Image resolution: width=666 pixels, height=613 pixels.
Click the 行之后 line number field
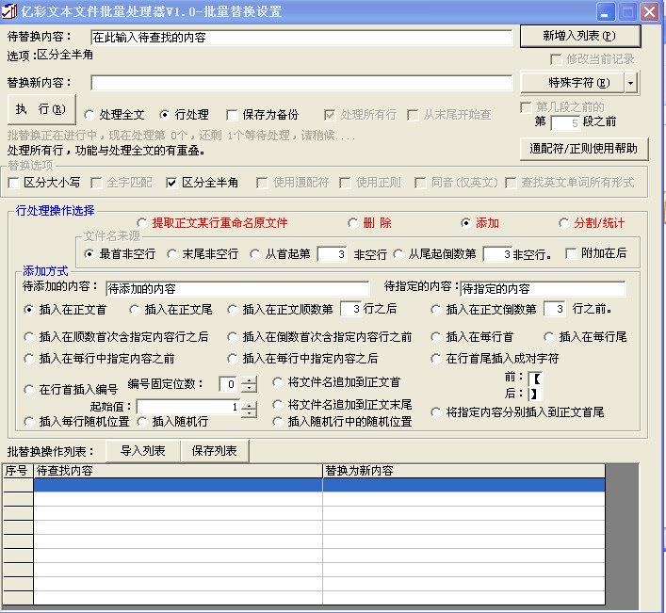(351, 309)
